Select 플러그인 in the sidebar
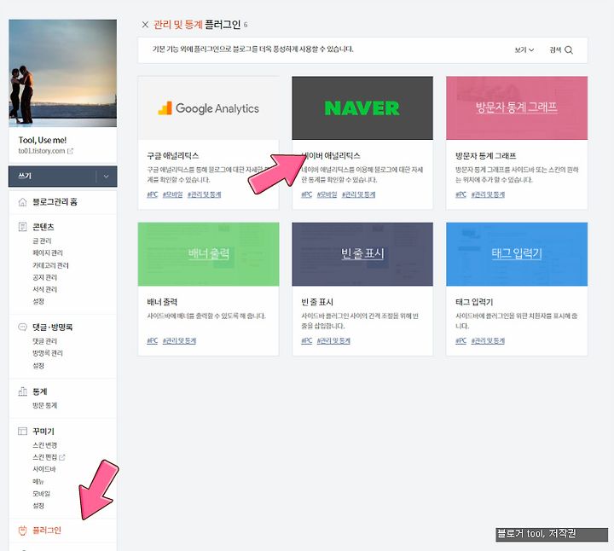Viewport: 614px width, 551px height. pos(47,531)
